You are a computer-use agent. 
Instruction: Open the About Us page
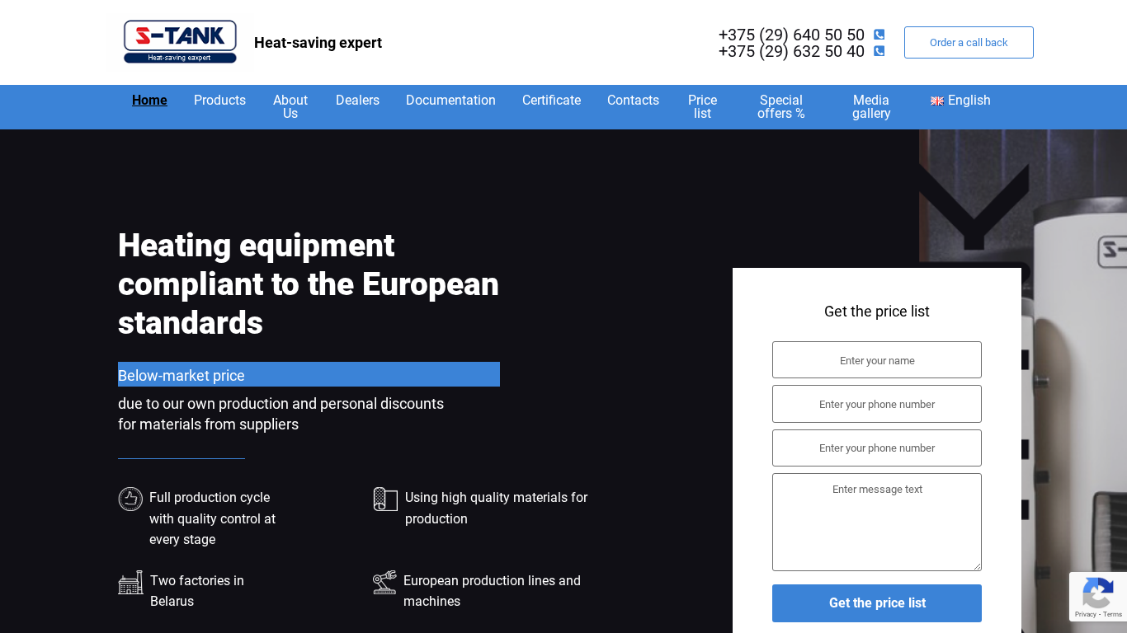coord(290,107)
